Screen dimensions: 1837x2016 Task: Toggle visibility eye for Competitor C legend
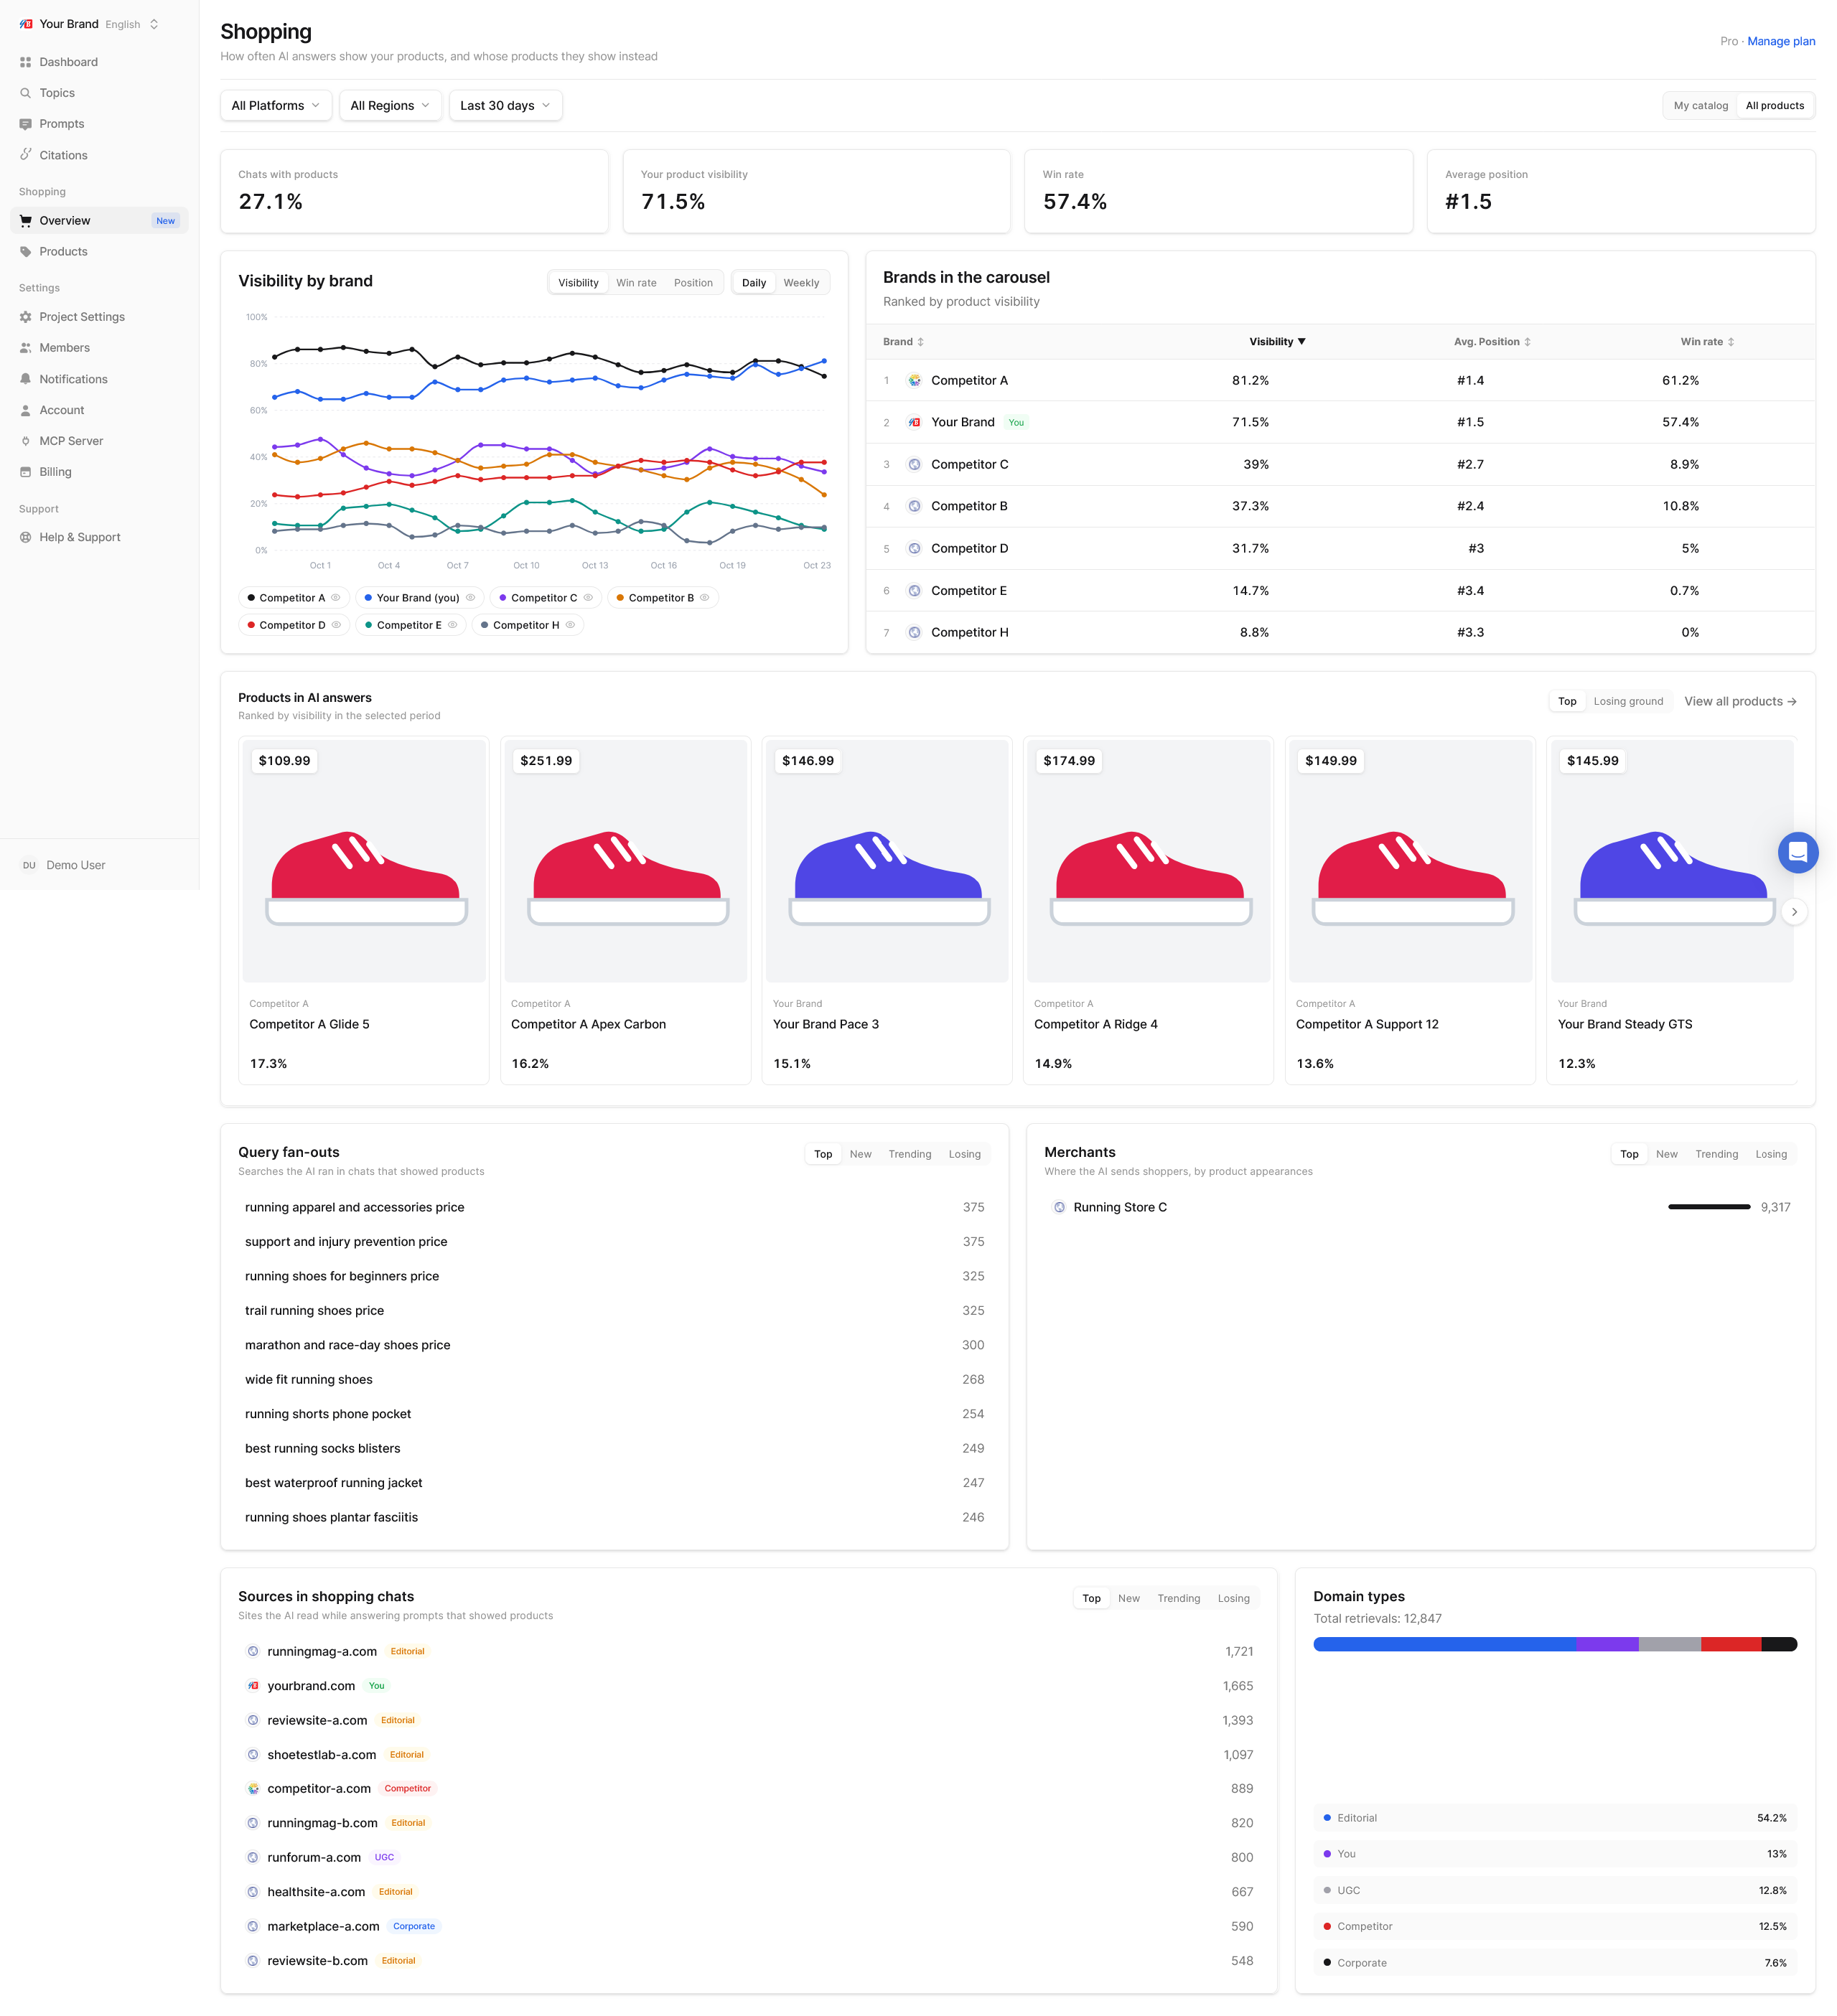(588, 598)
